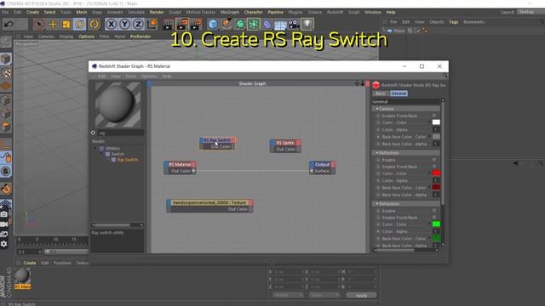This screenshot has height=306, width=545.
Task: Open the Layout dropdown in menu bar
Action: point(531,12)
